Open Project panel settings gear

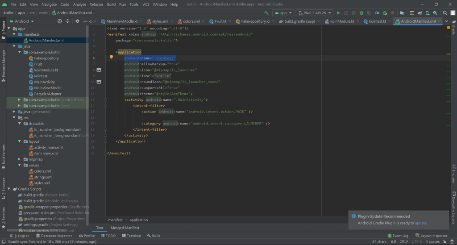pyautogui.click(x=77, y=21)
